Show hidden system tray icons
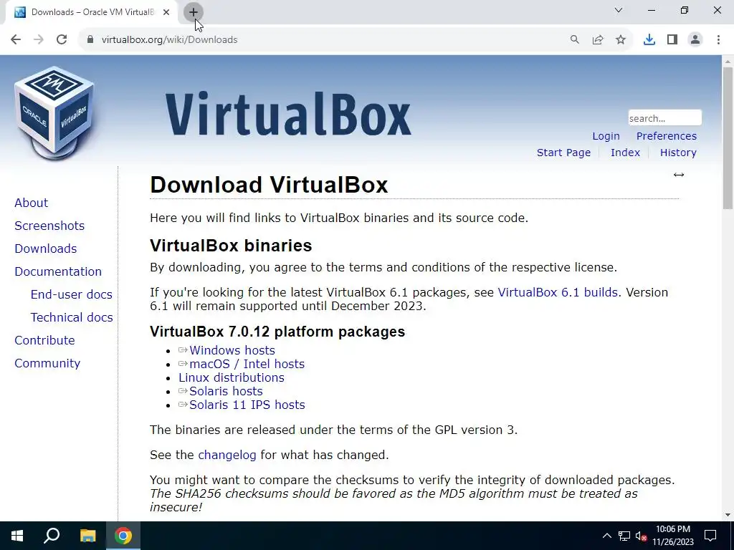734x550 pixels. 606,536
